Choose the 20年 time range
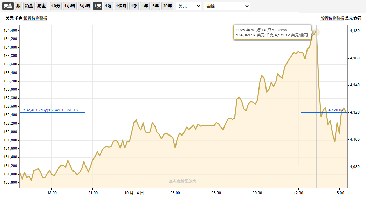The height and width of the screenshot is (197, 366). click(x=167, y=6)
